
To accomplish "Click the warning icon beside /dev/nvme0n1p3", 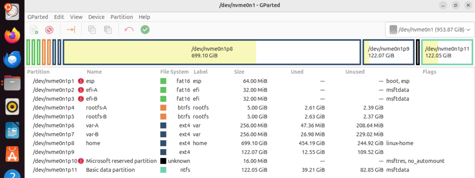I will point(81,98).
